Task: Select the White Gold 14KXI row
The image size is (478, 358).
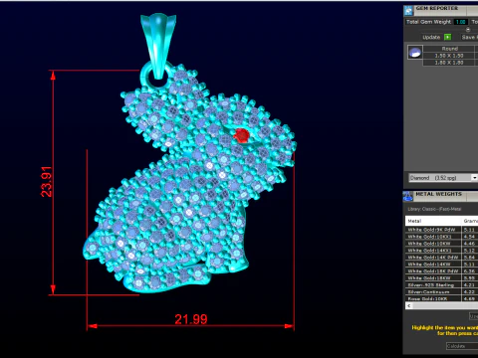Action: [x=441, y=251]
